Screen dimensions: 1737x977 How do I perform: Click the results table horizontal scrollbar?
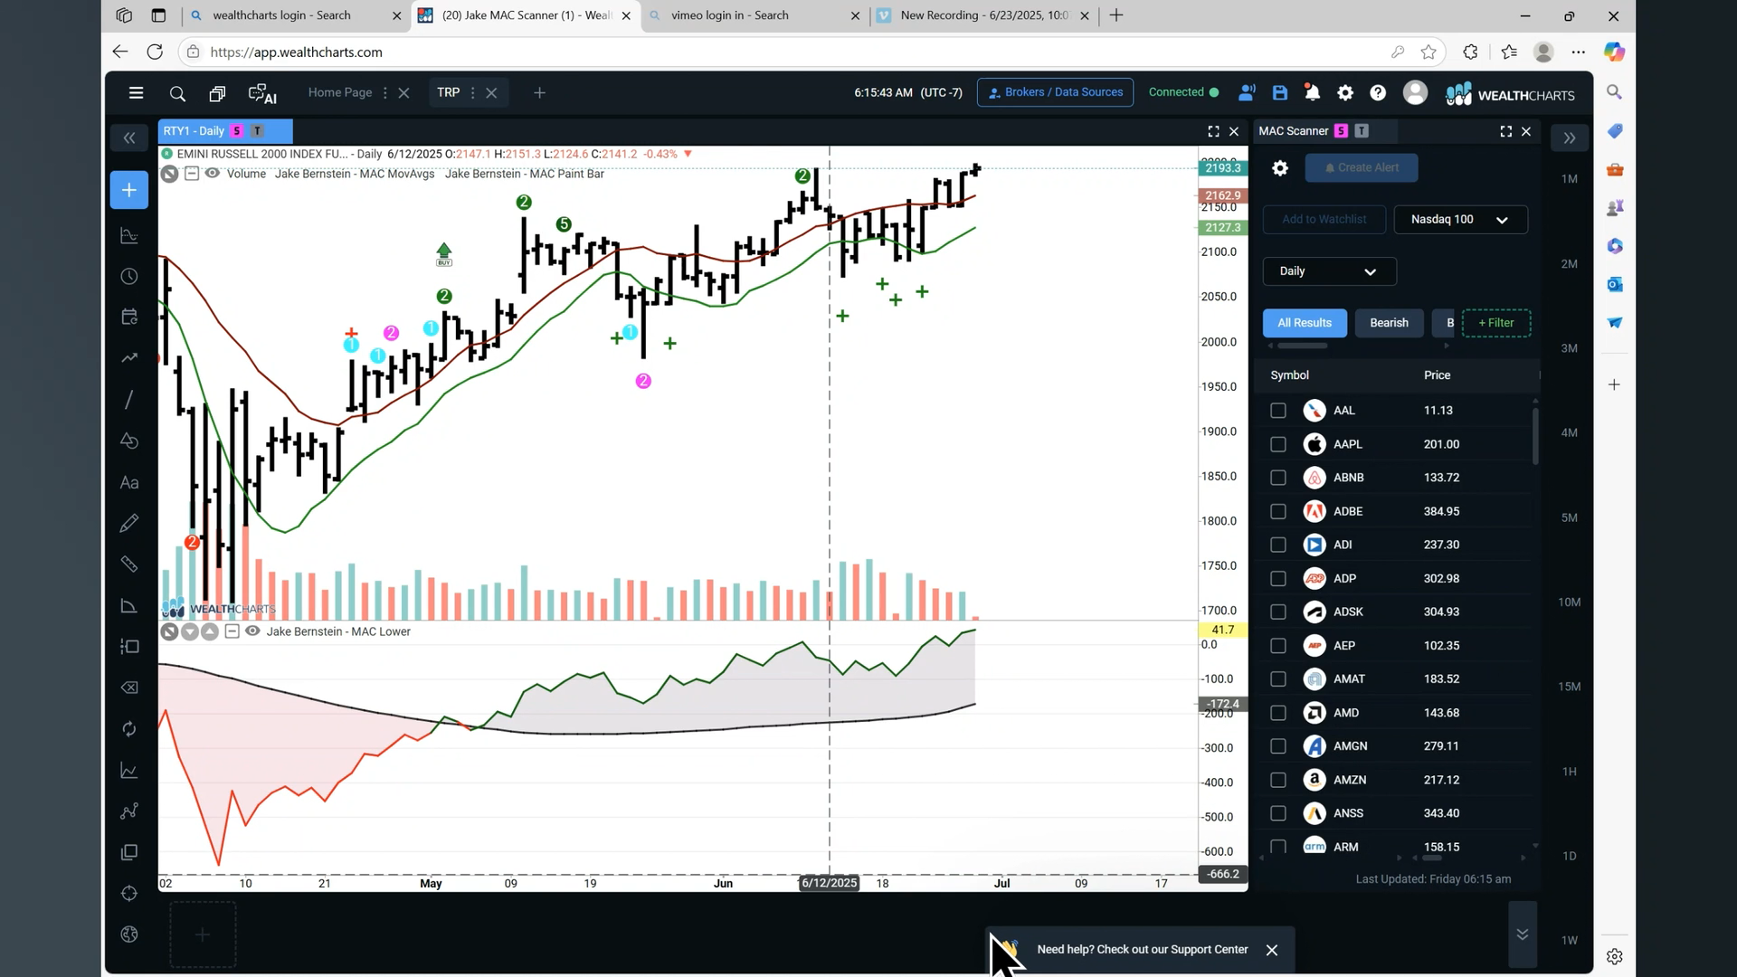pos(1432,858)
